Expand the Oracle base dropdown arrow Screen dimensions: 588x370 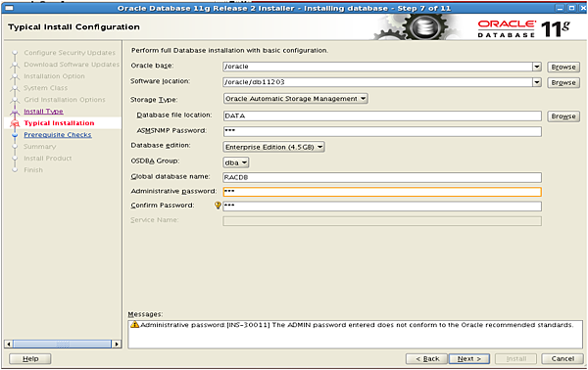(537, 67)
